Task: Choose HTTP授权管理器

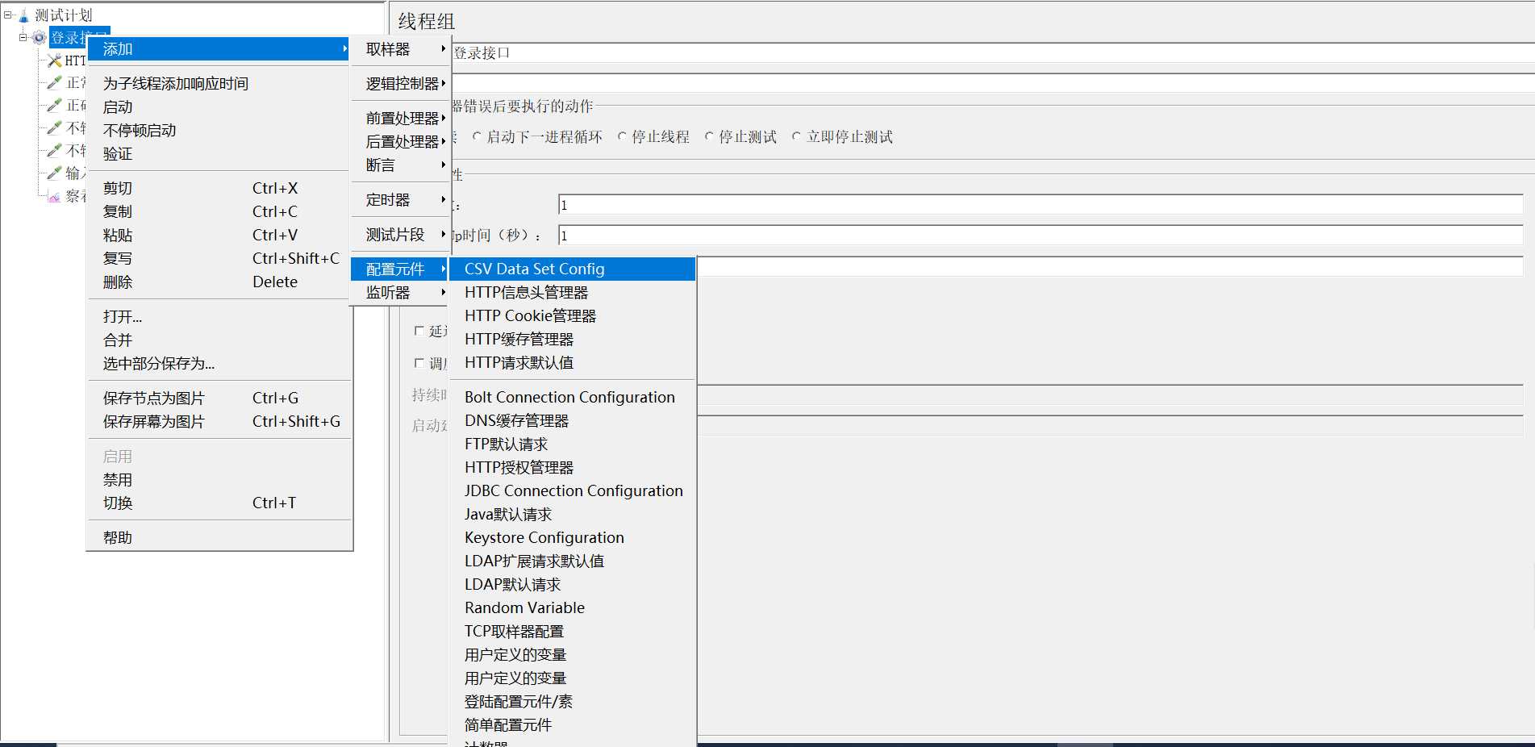Action: (572, 467)
